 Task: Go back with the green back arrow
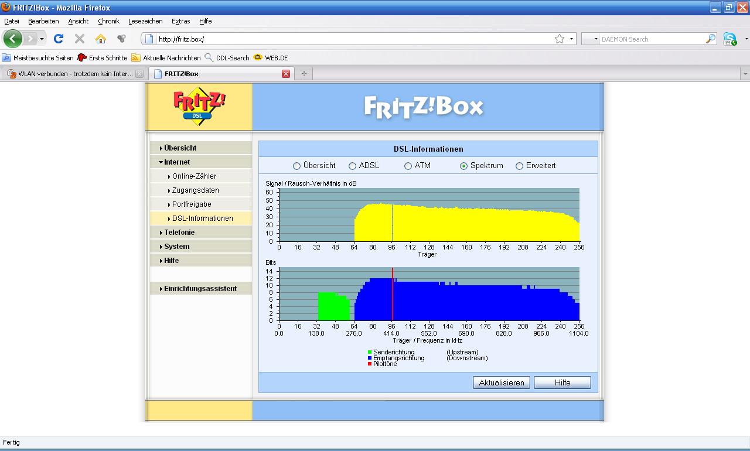pos(13,39)
